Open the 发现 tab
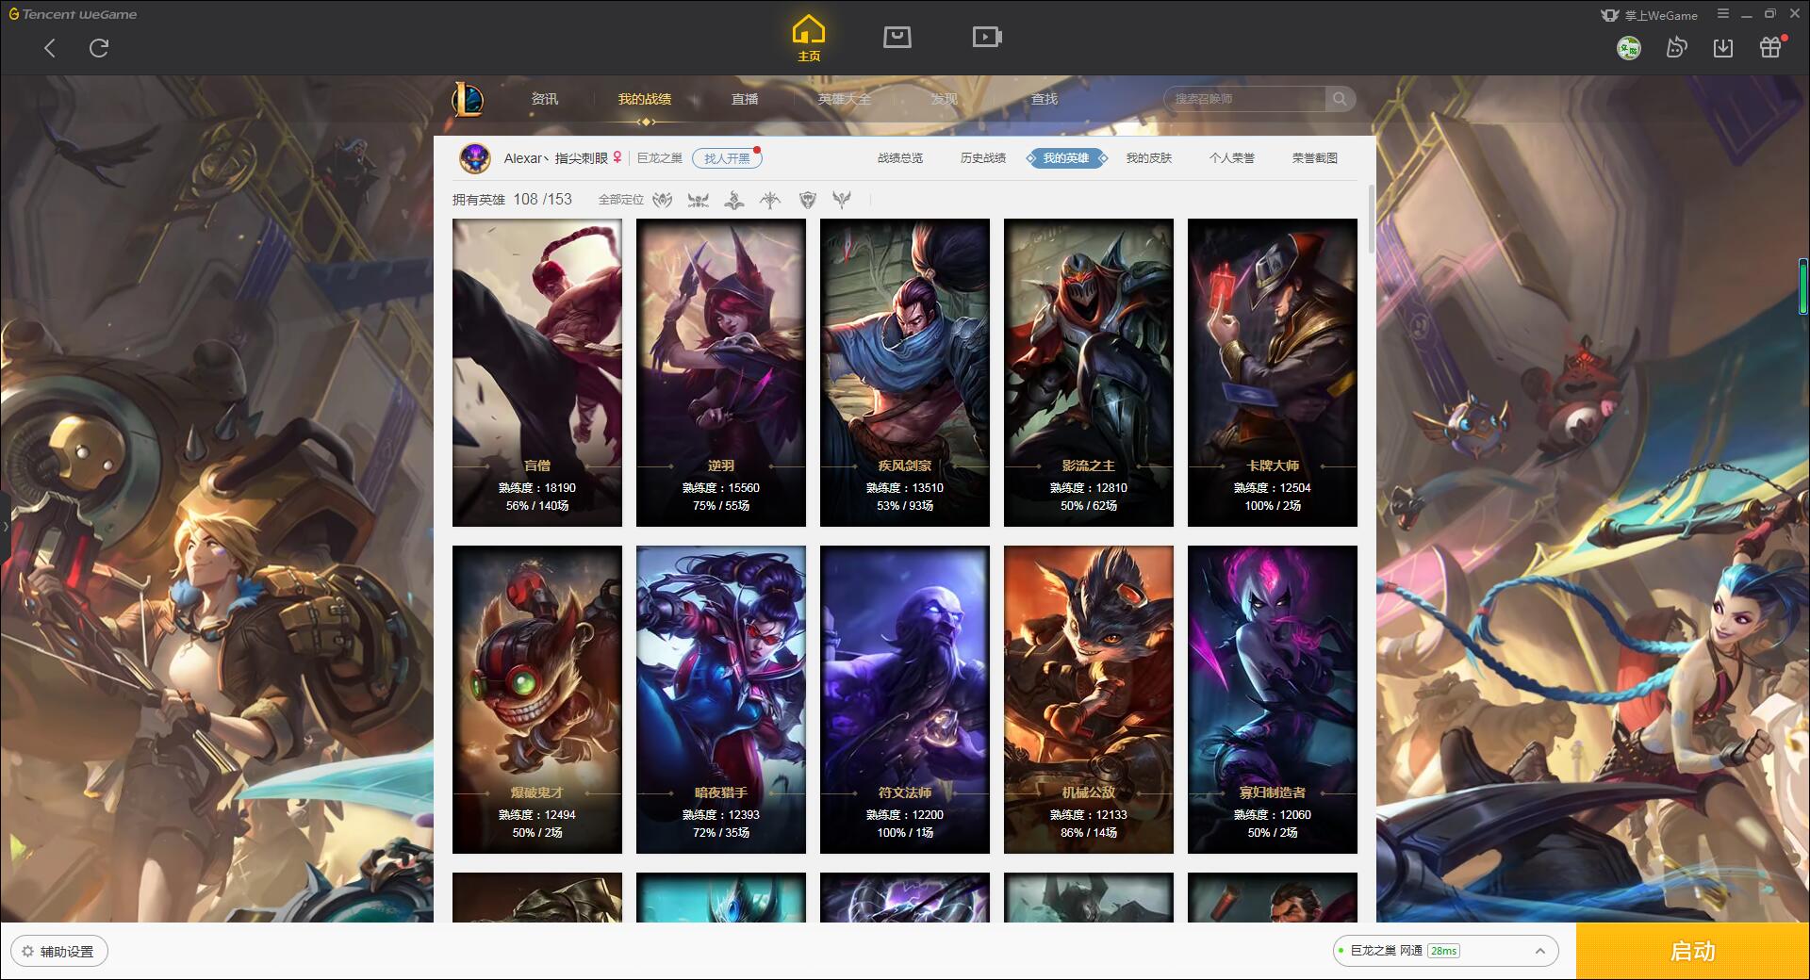 [945, 99]
